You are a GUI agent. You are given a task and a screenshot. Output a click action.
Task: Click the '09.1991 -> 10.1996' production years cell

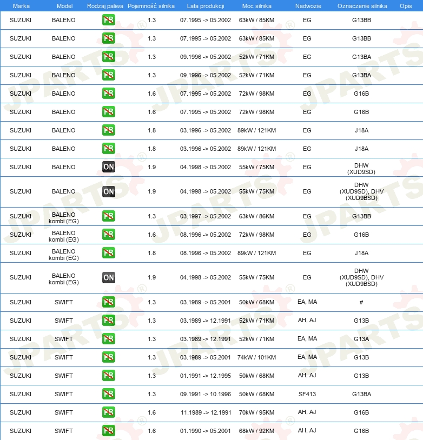pyautogui.click(x=206, y=394)
